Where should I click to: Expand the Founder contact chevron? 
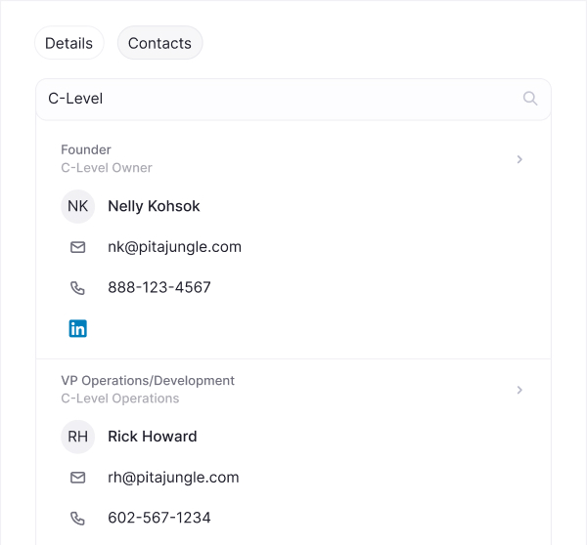tap(519, 159)
